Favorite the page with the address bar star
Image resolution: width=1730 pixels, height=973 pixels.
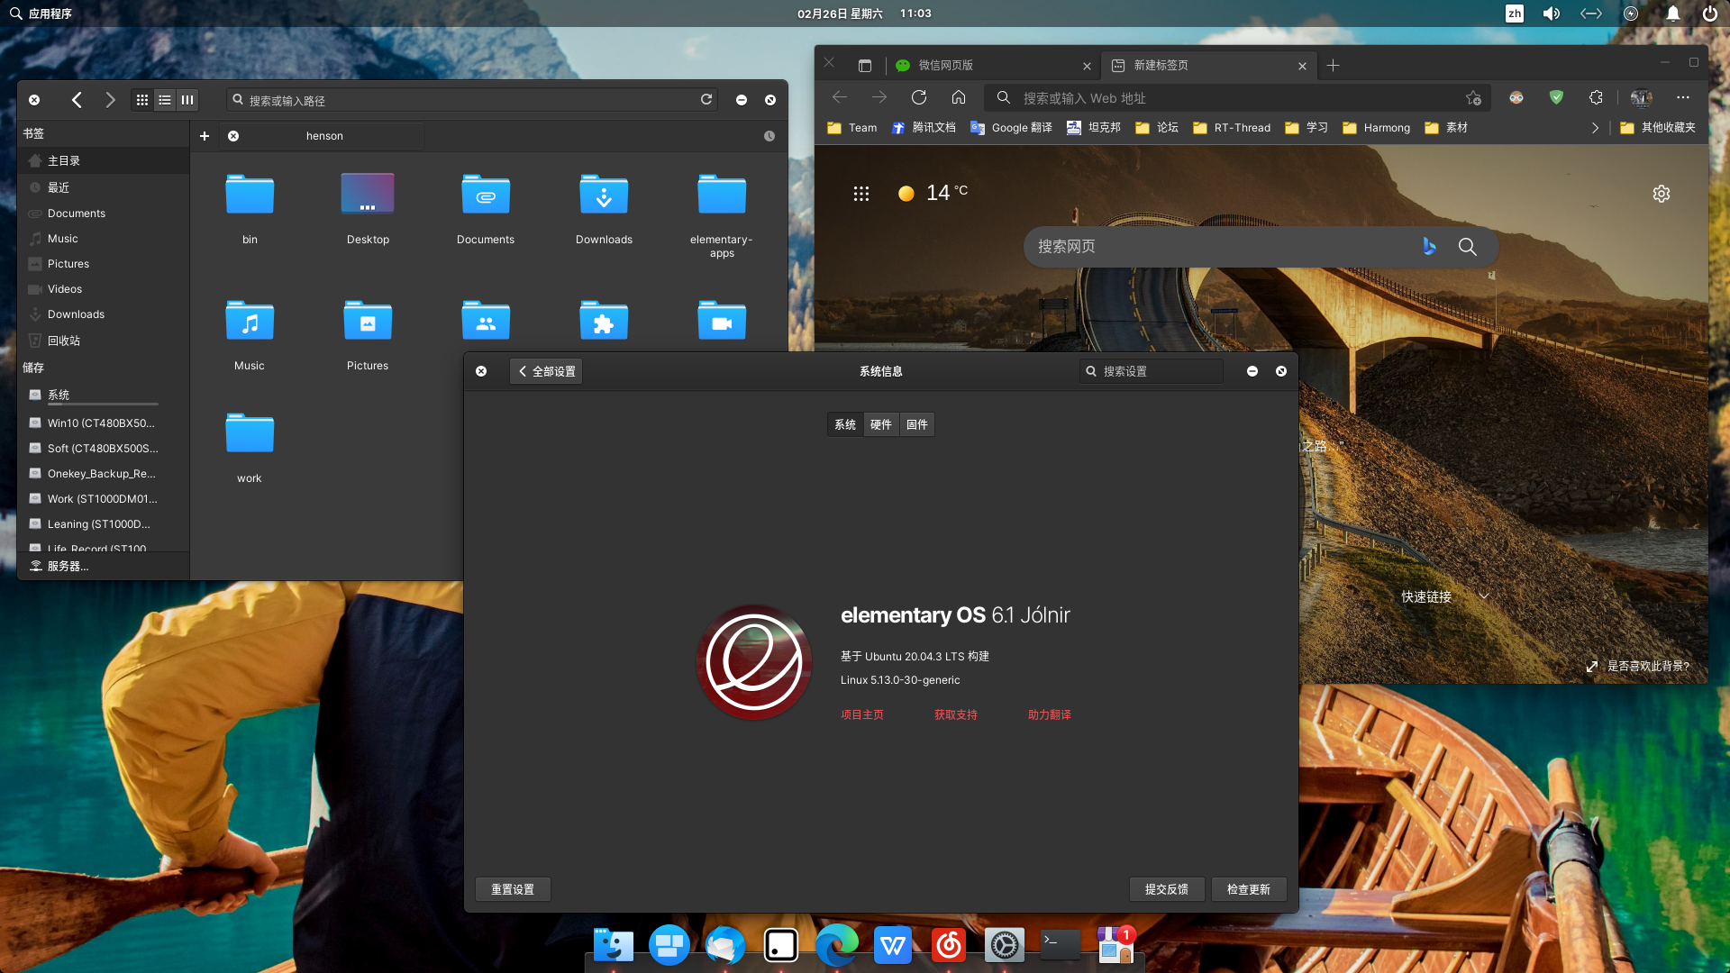click(1473, 97)
